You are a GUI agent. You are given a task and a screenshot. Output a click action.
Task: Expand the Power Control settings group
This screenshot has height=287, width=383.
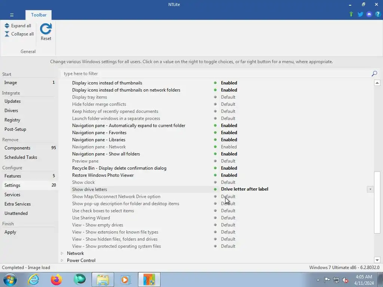(62, 260)
